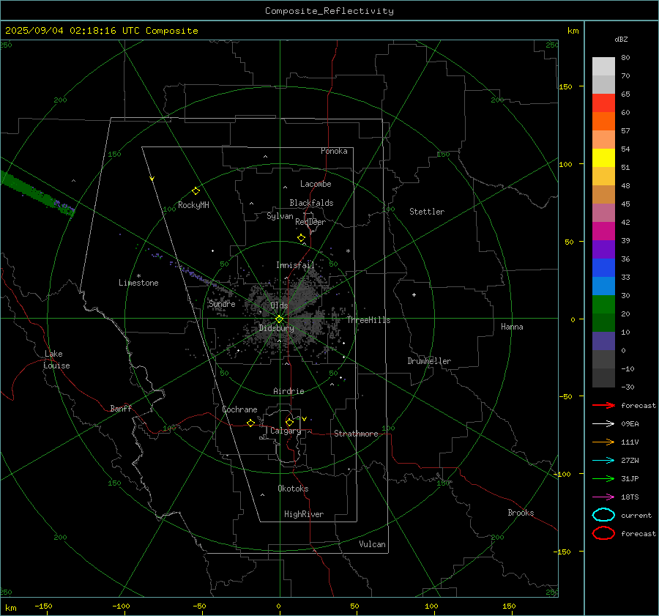This screenshot has width=659, height=616.
Task: Click the magenta 18TS arrow icon
Action: click(603, 497)
